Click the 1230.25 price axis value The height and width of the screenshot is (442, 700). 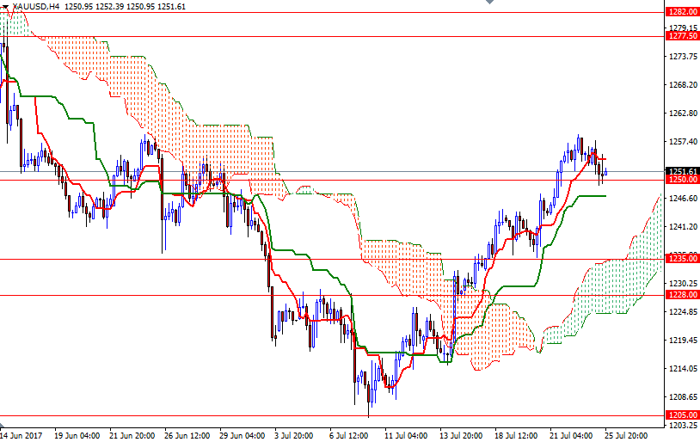683,284
